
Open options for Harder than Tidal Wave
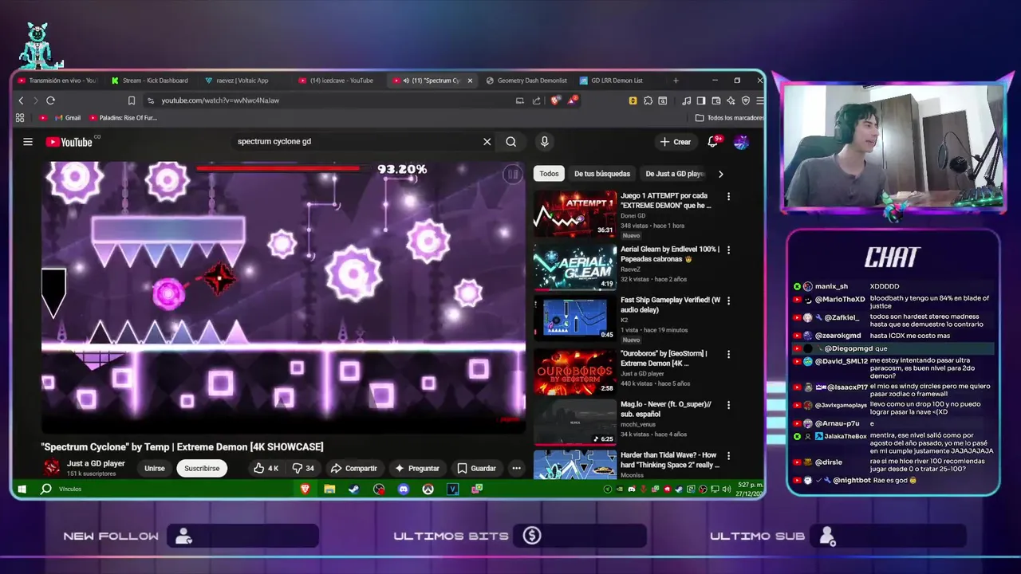point(728,456)
